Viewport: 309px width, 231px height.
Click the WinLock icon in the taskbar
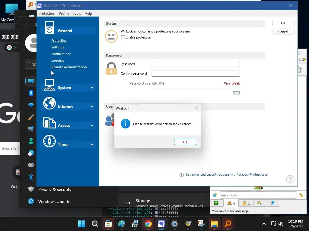click(x=161, y=224)
